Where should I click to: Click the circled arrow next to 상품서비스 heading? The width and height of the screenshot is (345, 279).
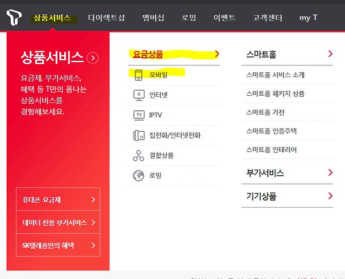click(x=92, y=58)
